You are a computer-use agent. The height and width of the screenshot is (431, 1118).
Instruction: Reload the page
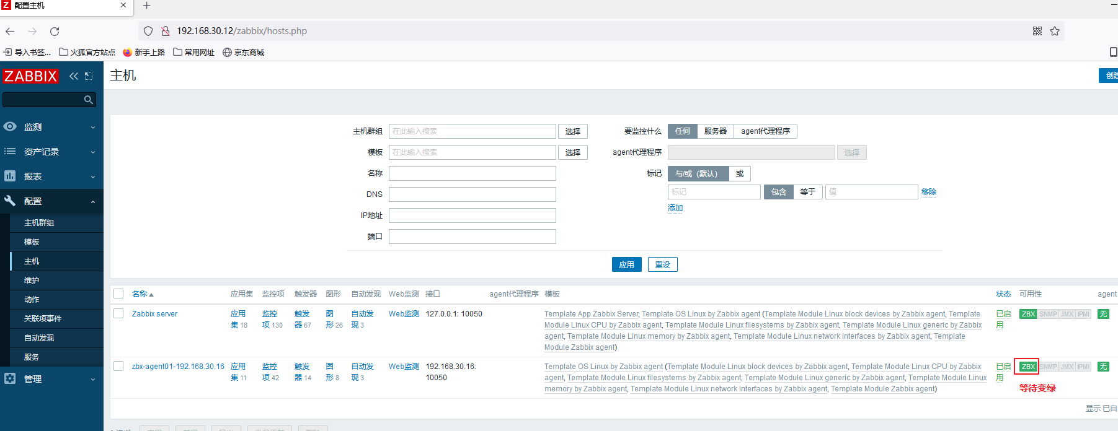click(55, 31)
